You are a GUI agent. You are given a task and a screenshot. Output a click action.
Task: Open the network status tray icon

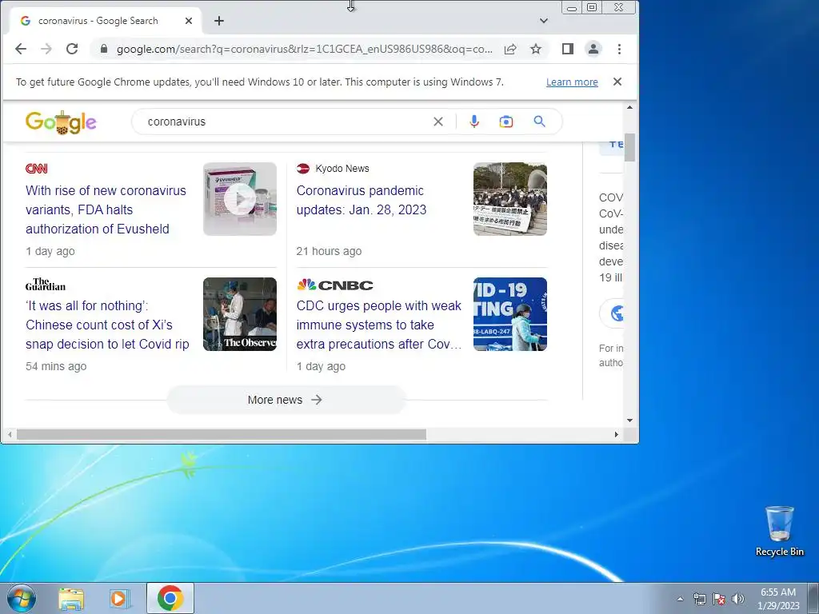699,599
